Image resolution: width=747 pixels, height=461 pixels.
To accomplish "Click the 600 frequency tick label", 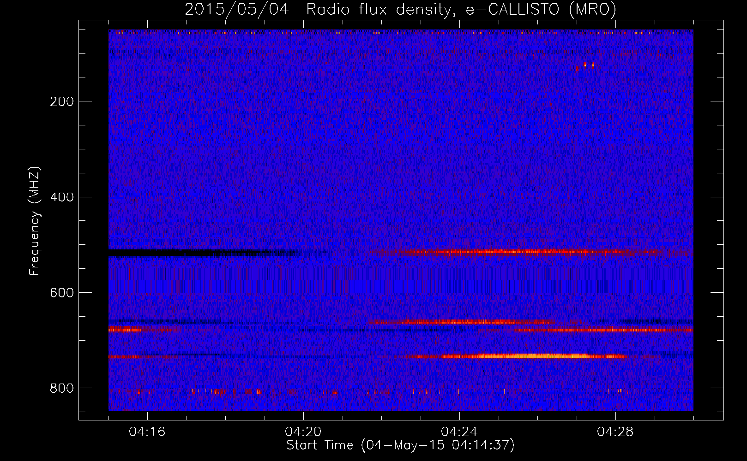I will coord(61,293).
